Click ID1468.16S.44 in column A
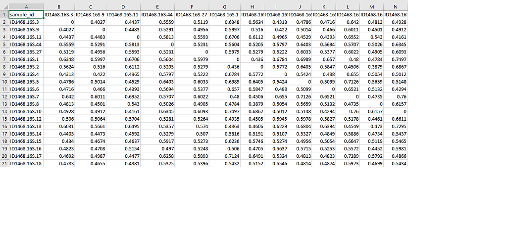 (26, 44)
